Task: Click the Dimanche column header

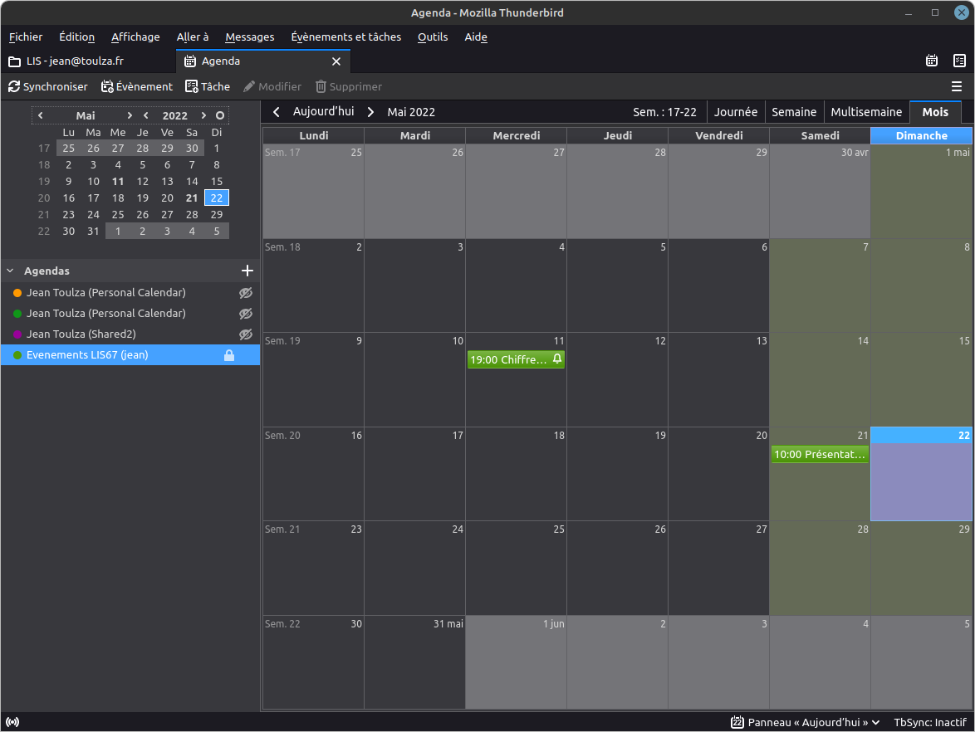Action: pos(921,135)
